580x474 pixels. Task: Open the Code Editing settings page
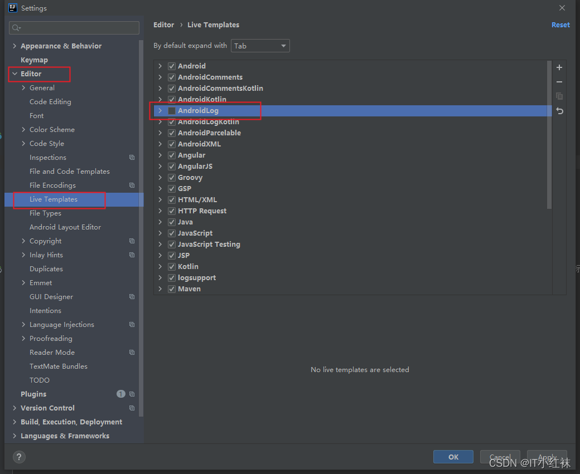[50, 101]
